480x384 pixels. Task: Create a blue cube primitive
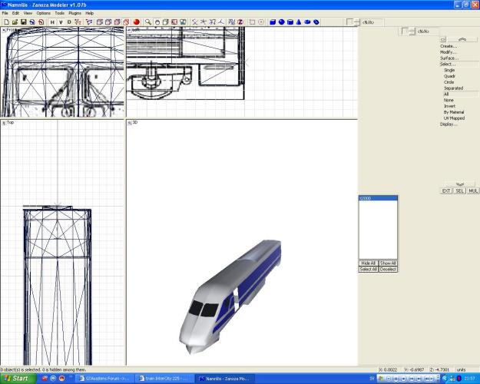pos(273,22)
